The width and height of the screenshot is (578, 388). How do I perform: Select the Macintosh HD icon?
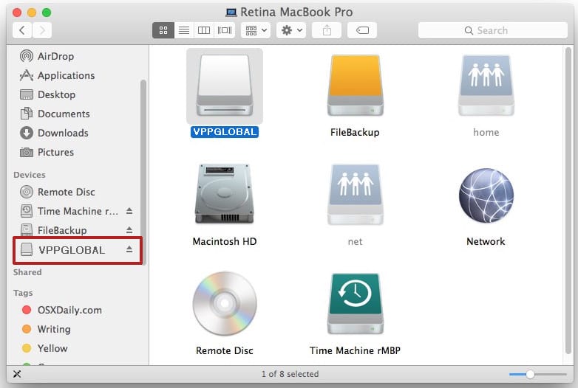225,194
